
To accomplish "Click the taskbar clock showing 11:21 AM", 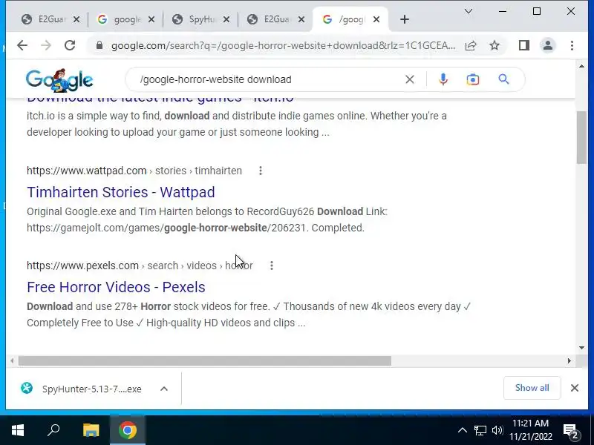I will pyautogui.click(x=531, y=430).
